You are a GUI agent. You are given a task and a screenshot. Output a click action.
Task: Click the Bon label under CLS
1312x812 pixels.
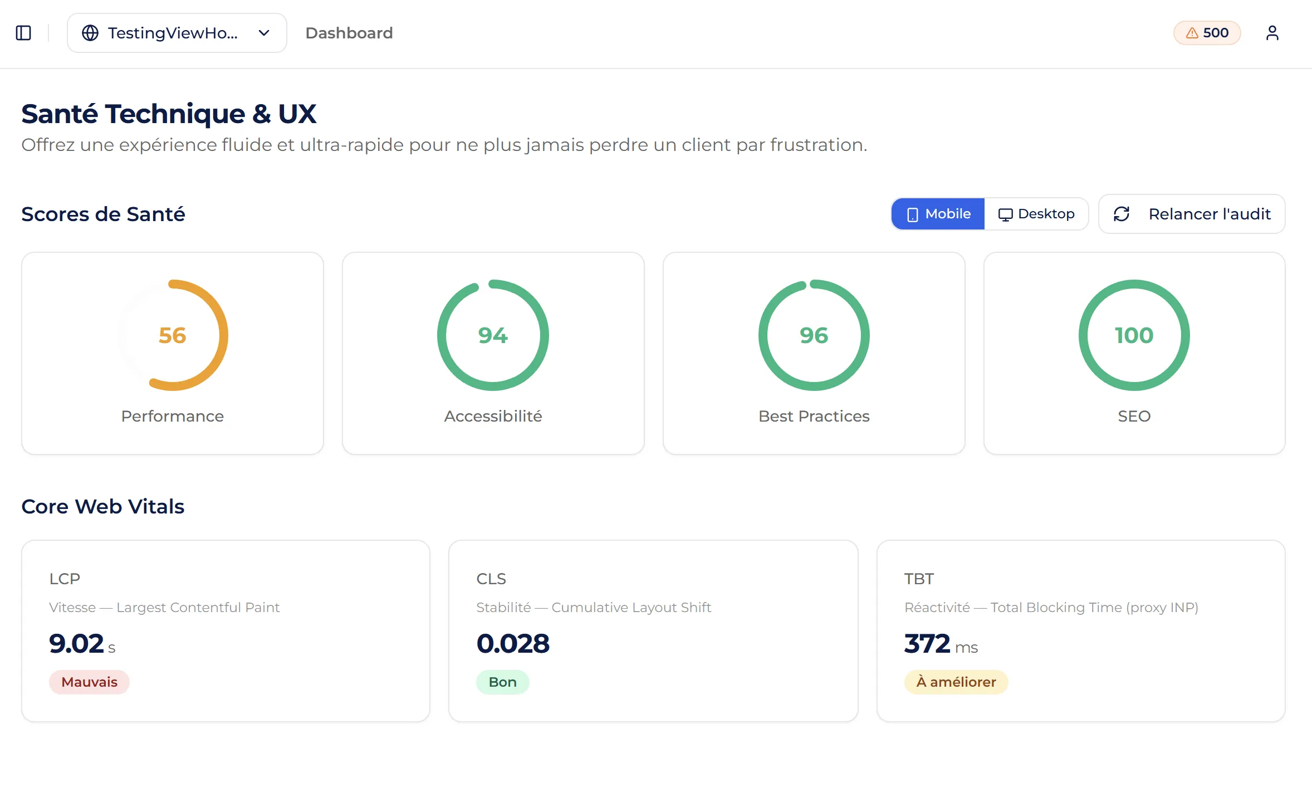click(x=502, y=682)
